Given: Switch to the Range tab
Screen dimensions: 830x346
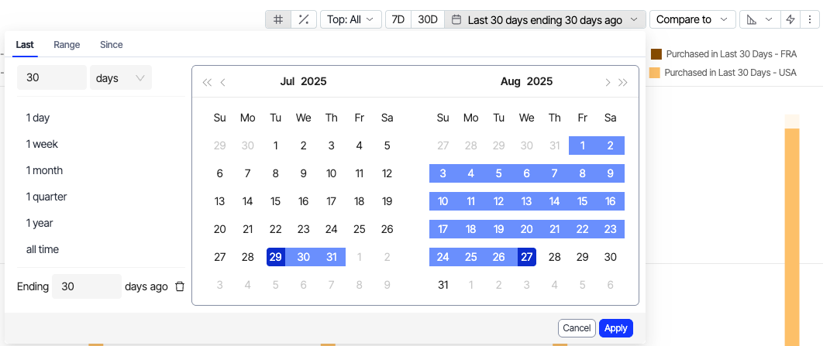Looking at the screenshot, I should tap(67, 45).
